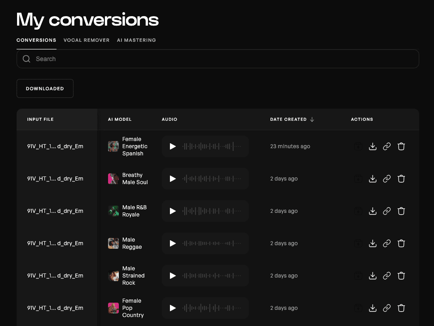Download the Male R&B Royale conversion
This screenshot has width=434, height=326.
(x=373, y=211)
